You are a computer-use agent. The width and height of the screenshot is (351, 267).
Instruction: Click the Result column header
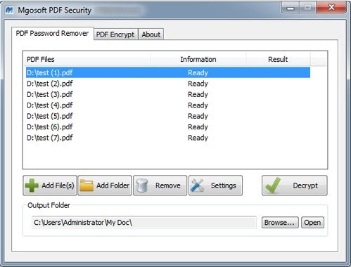click(x=278, y=59)
